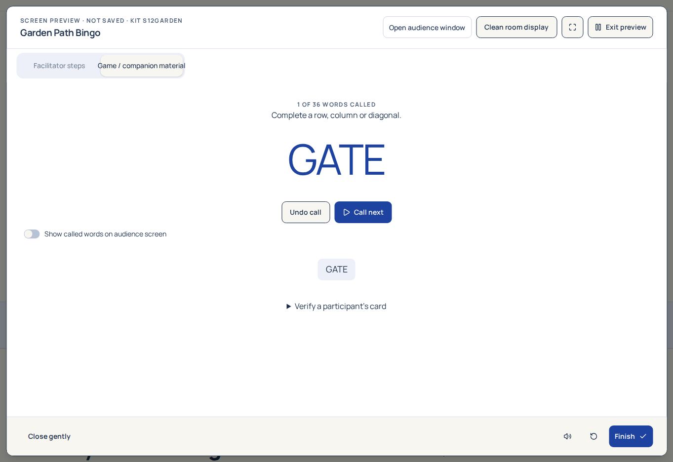Exit the screen preview
This screenshot has height=462, width=673.
620,27
